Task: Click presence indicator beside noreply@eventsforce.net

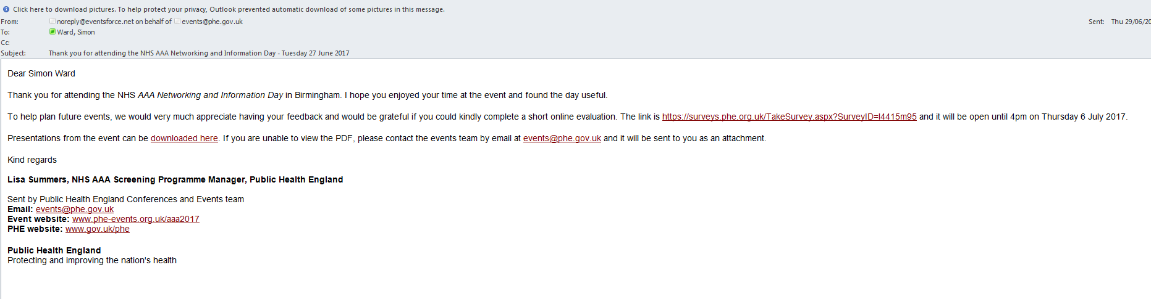Action: tap(53, 21)
